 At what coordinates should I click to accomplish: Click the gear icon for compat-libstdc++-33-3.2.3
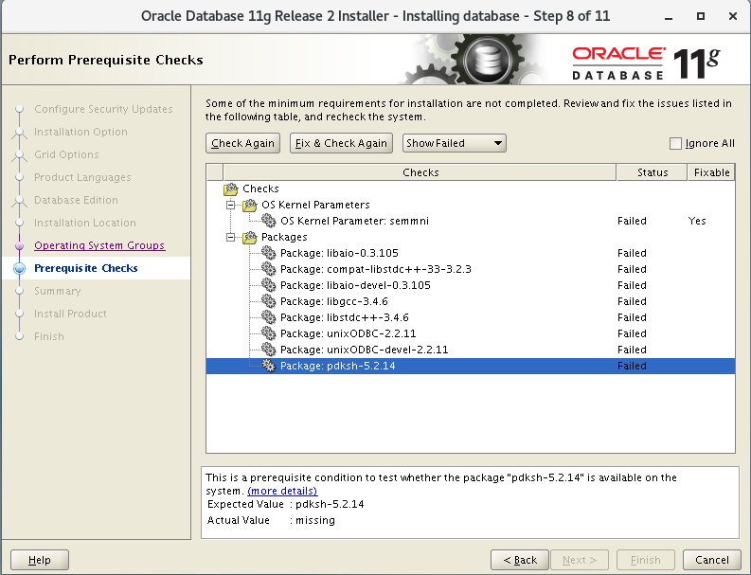coord(269,269)
